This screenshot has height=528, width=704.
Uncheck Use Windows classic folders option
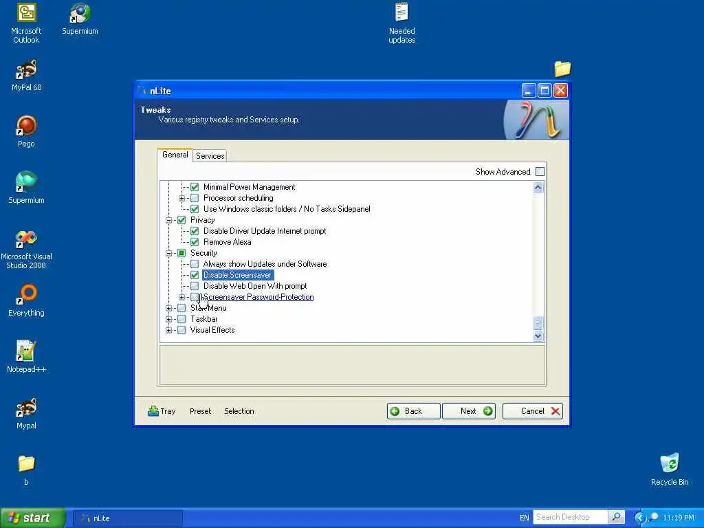pos(195,209)
